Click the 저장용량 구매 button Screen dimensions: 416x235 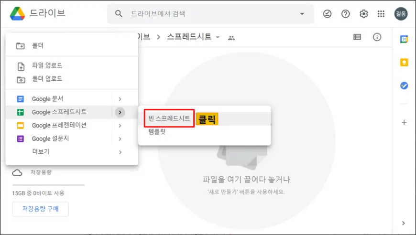40,209
